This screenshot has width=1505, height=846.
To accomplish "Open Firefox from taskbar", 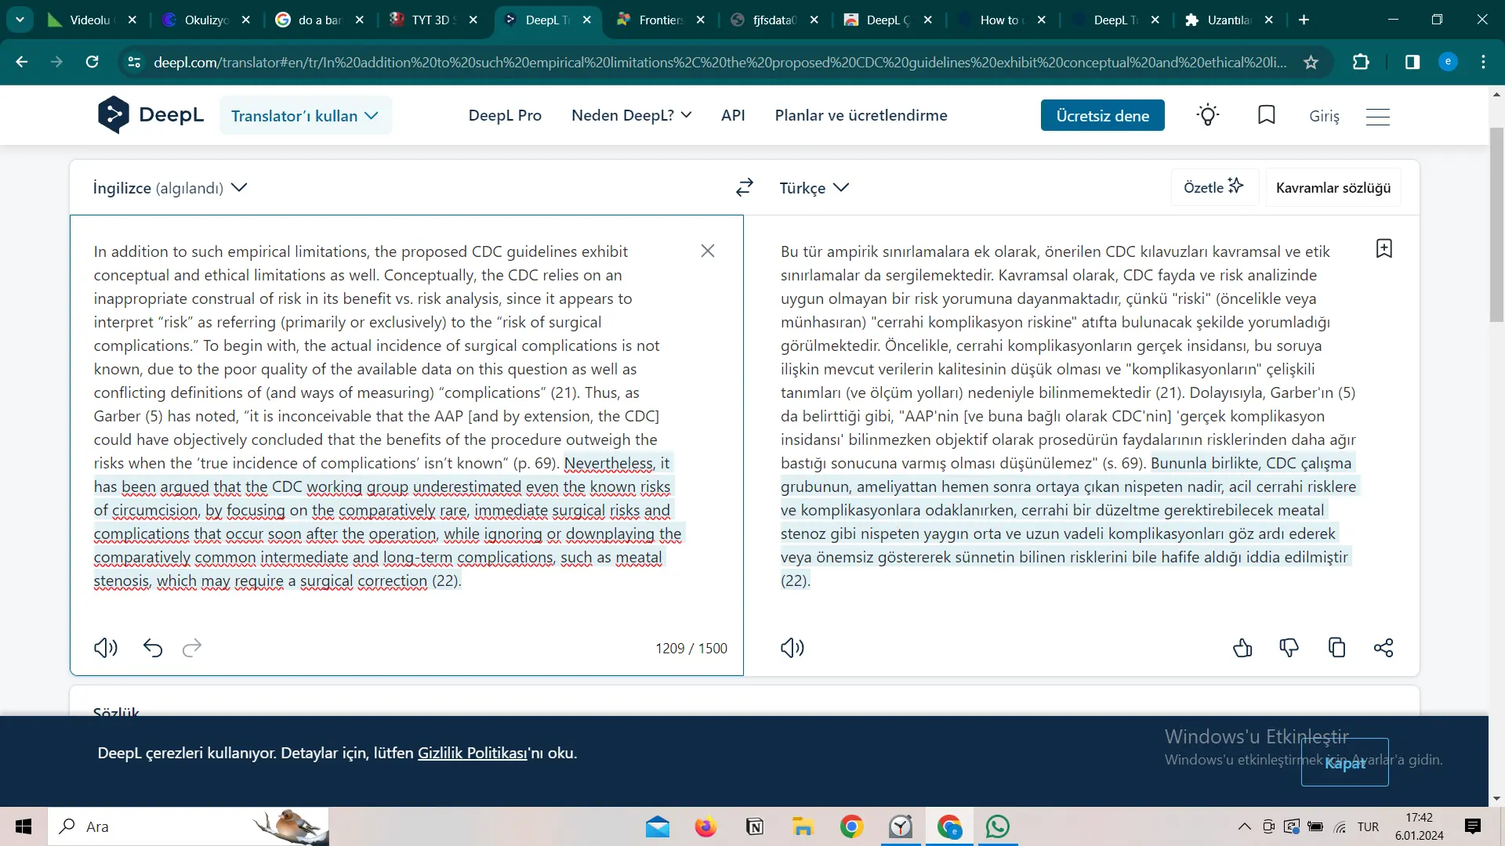I will pyautogui.click(x=705, y=826).
